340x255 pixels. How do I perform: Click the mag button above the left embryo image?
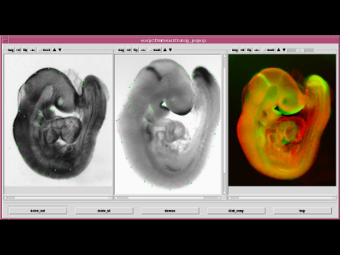11,50
